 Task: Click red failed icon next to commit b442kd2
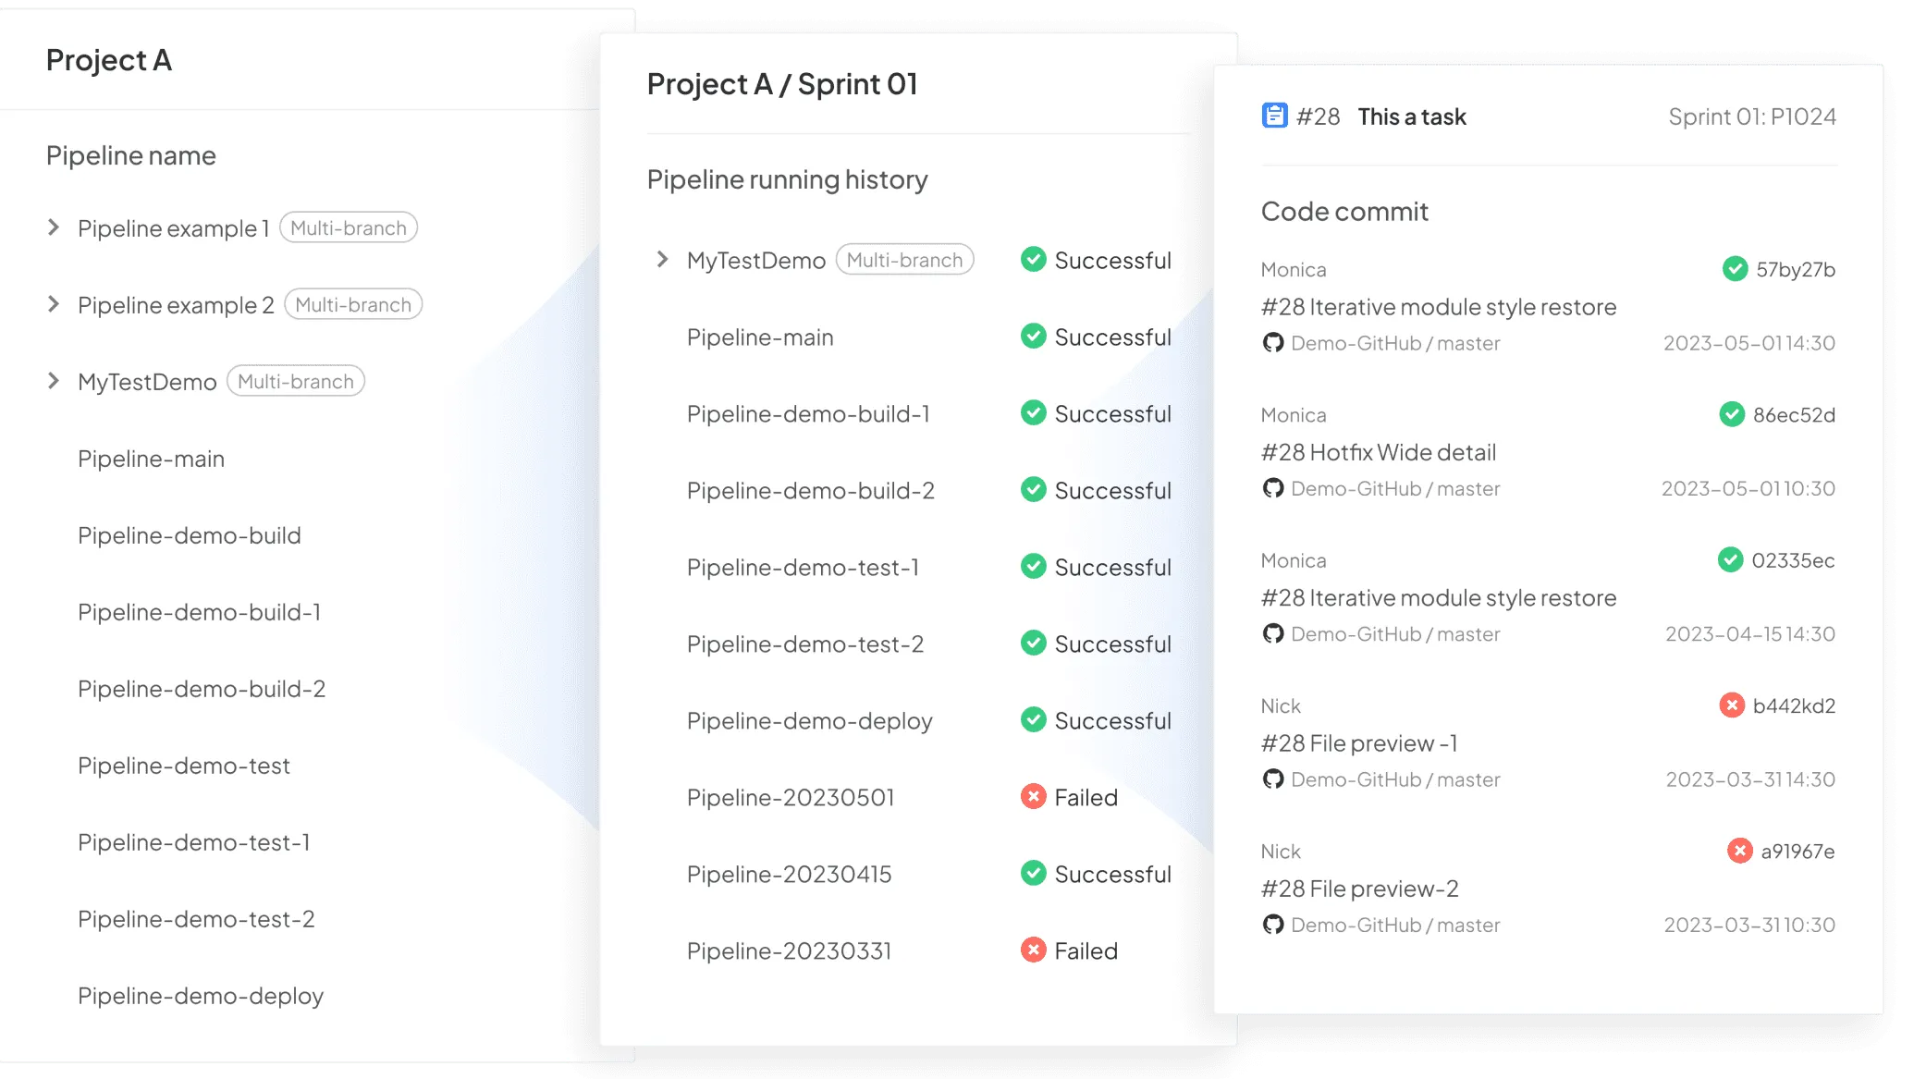tap(1731, 705)
